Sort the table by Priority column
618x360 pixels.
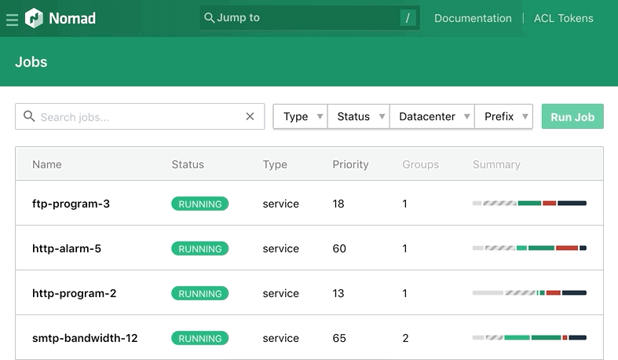click(350, 164)
